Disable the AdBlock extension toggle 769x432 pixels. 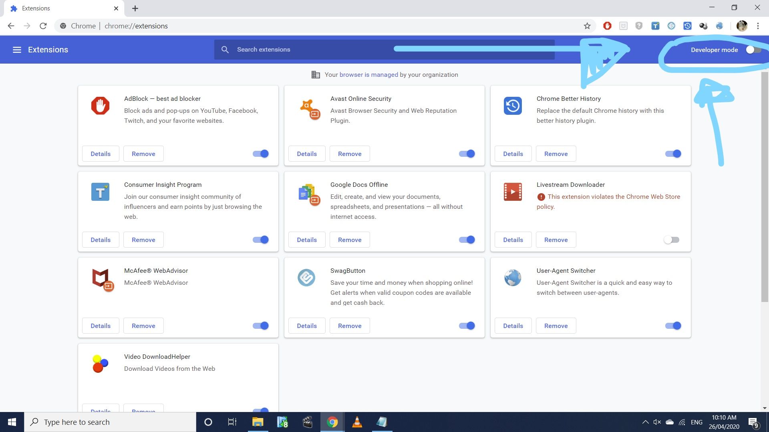(261, 154)
